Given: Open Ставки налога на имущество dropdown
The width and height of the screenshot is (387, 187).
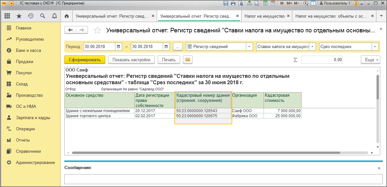Looking at the screenshot, I should (x=312, y=47).
